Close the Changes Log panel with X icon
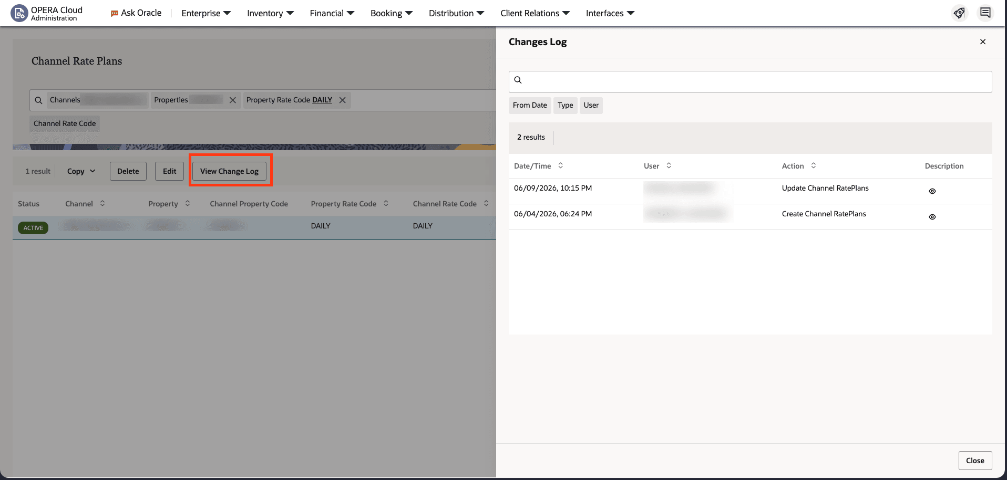 point(983,42)
